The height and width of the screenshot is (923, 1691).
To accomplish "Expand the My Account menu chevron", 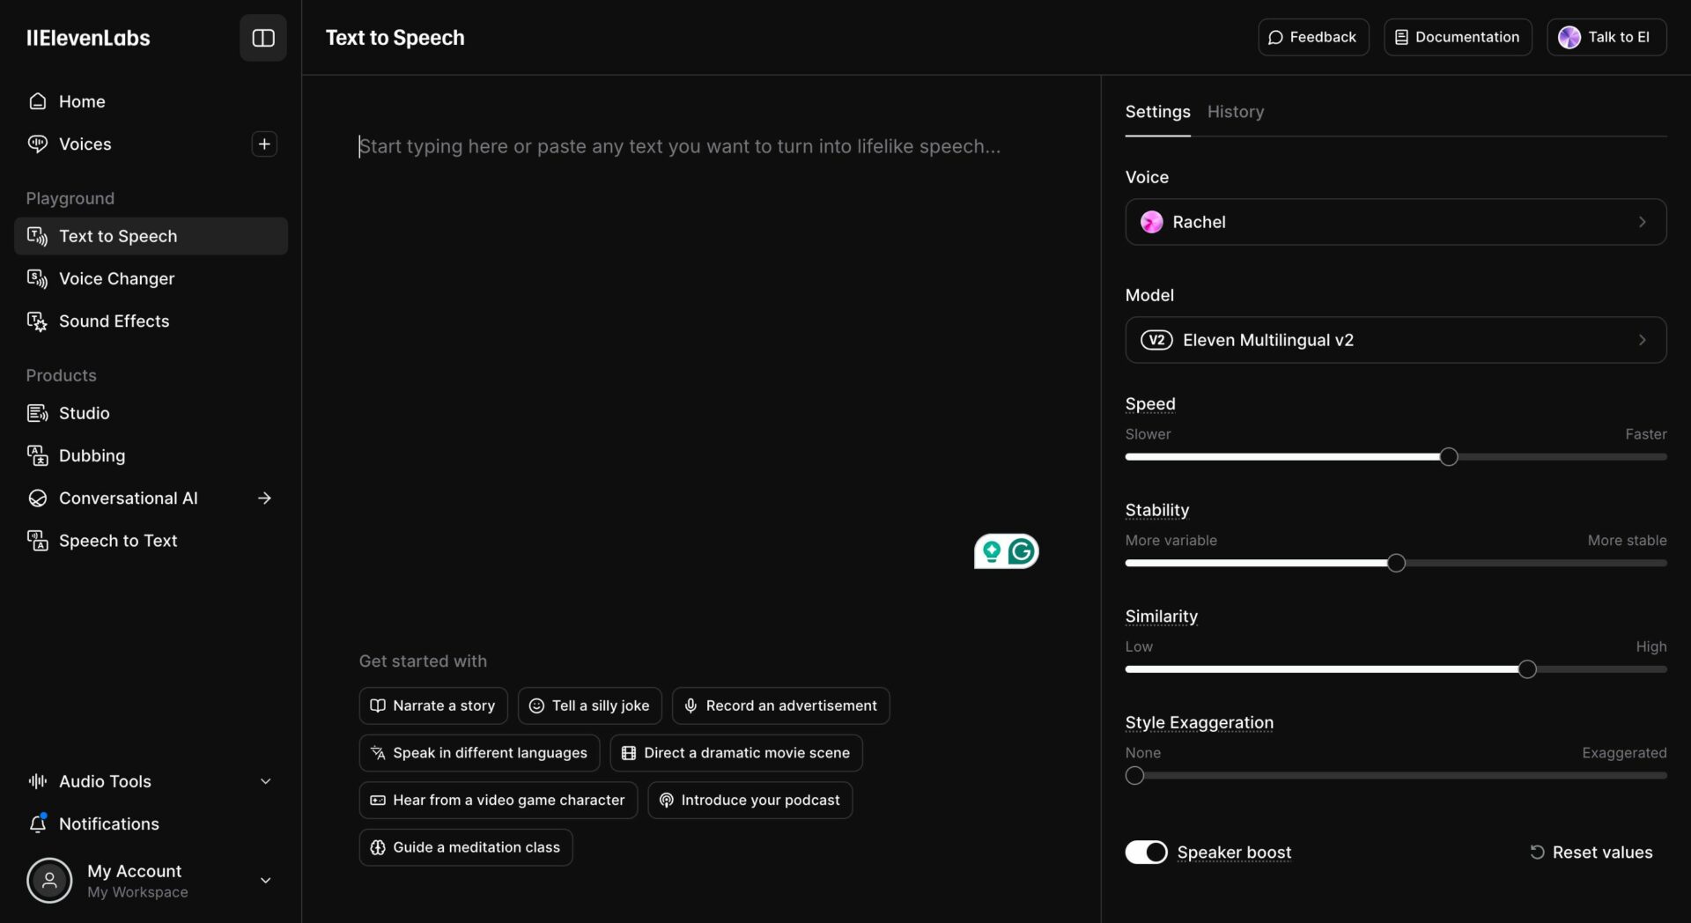I will 265,881.
